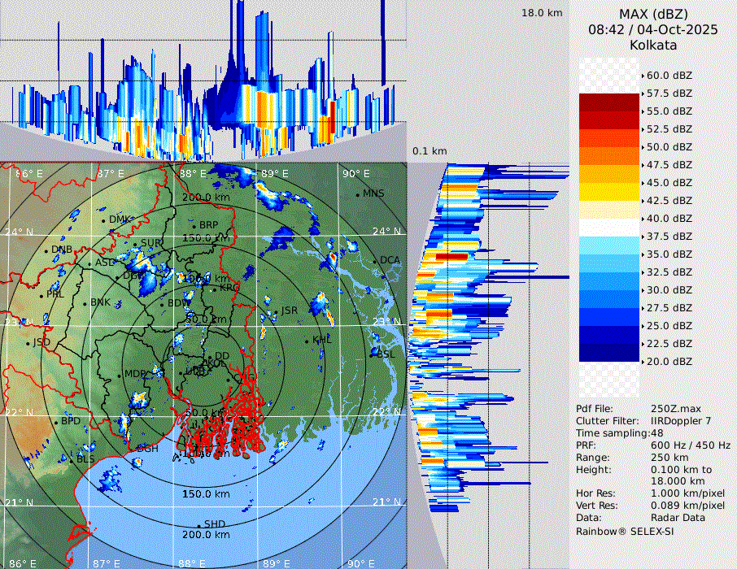Click the 200.0 km range ring label near SHD

click(206, 535)
